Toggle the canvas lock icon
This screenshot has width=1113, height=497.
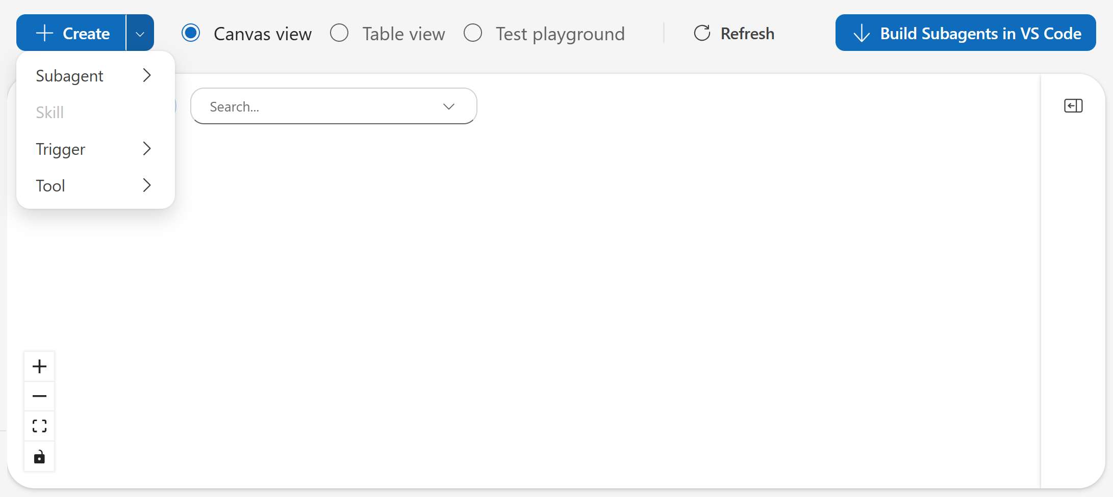tap(39, 457)
